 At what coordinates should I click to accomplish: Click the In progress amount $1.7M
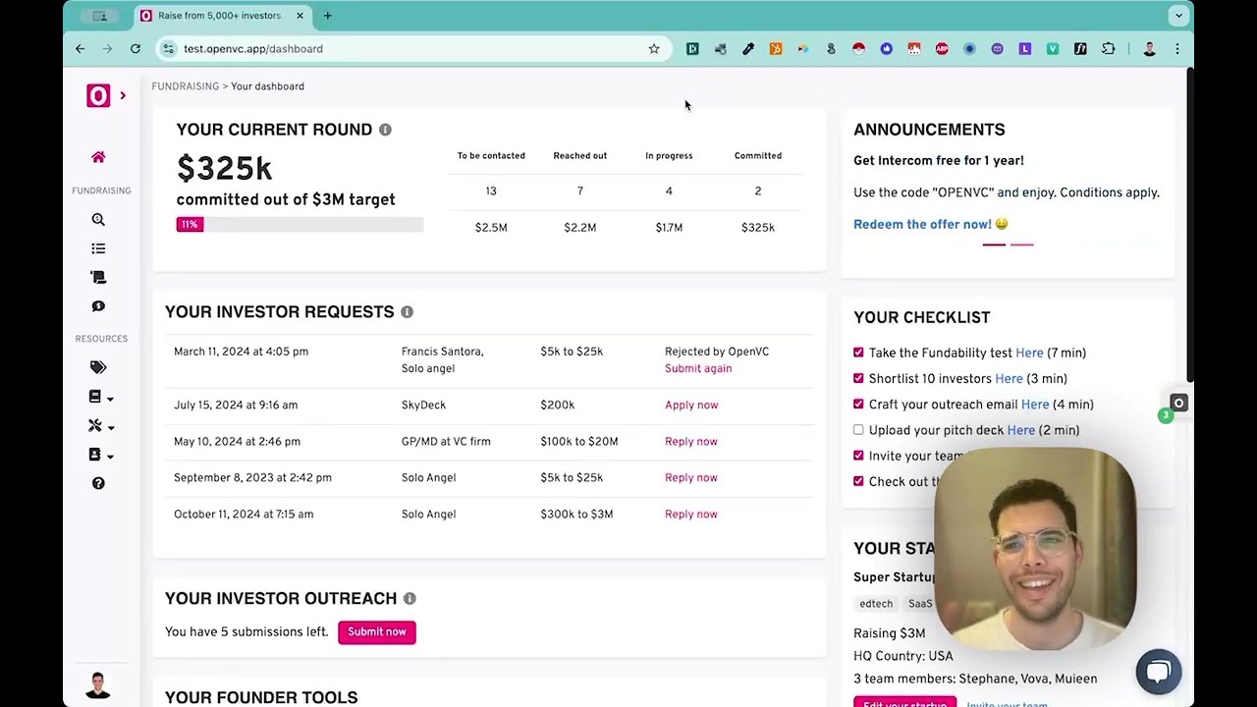[x=669, y=228]
